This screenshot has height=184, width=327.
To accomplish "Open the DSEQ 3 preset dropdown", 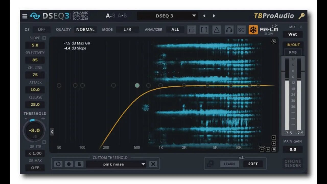I will point(167,16).
